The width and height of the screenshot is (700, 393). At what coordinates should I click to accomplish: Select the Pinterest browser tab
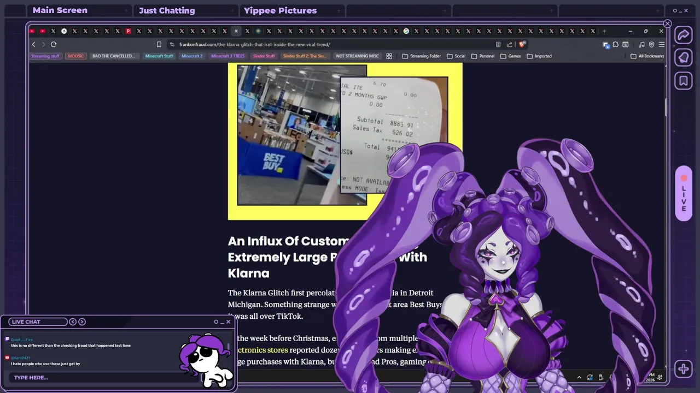pyautogui.click(x=128, y=31)
